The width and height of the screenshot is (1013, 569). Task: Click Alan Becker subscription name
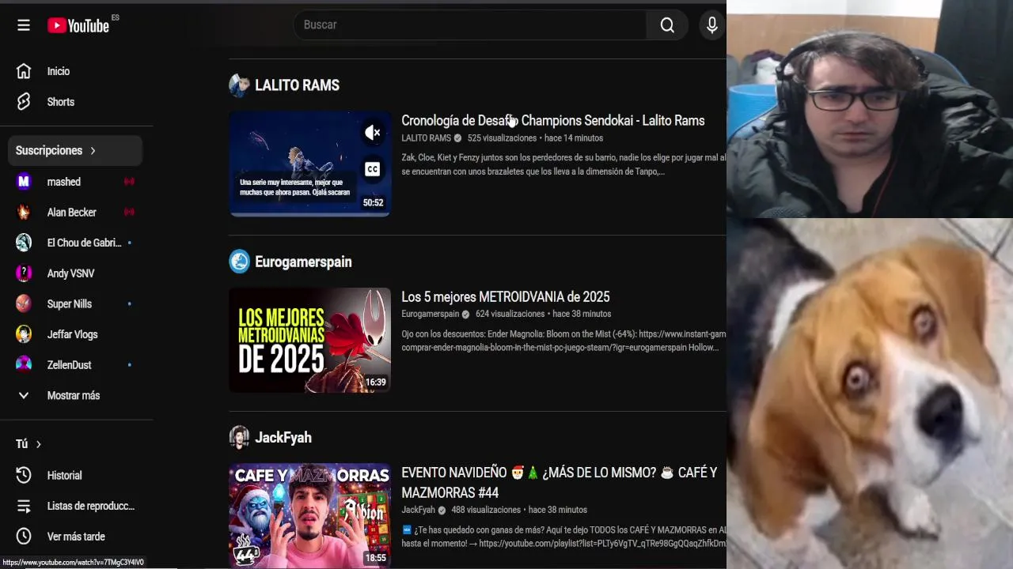click(x=71, y=212)
